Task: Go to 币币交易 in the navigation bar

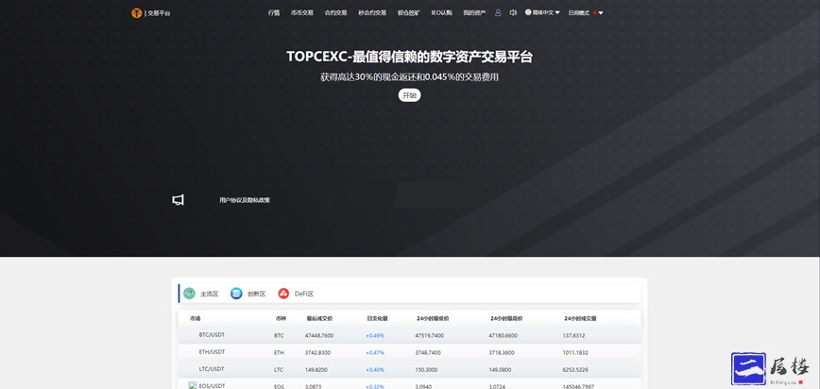Action: (302, 13)
